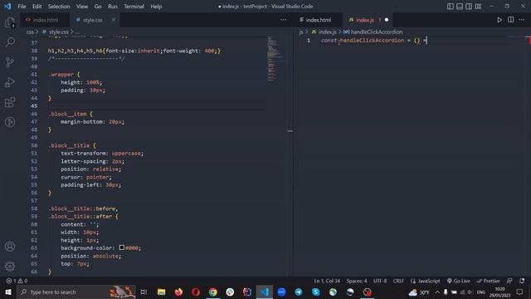Expand the css breadcrumb folder
This screenshot has height=299, width=531.
click(30, 32)
